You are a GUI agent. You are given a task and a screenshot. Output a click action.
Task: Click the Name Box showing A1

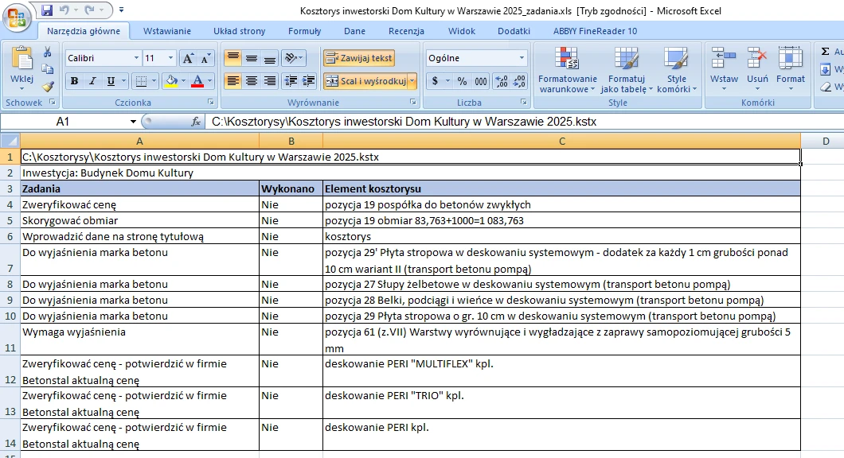tap(63, 122)
